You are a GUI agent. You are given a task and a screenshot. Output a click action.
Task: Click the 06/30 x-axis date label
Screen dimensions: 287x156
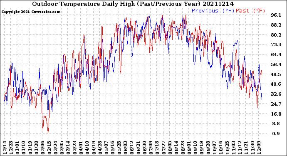tap(144, 148)
